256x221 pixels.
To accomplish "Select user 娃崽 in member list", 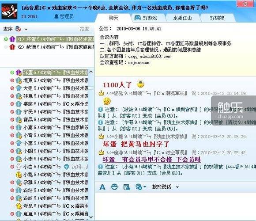I will [56, 96].
